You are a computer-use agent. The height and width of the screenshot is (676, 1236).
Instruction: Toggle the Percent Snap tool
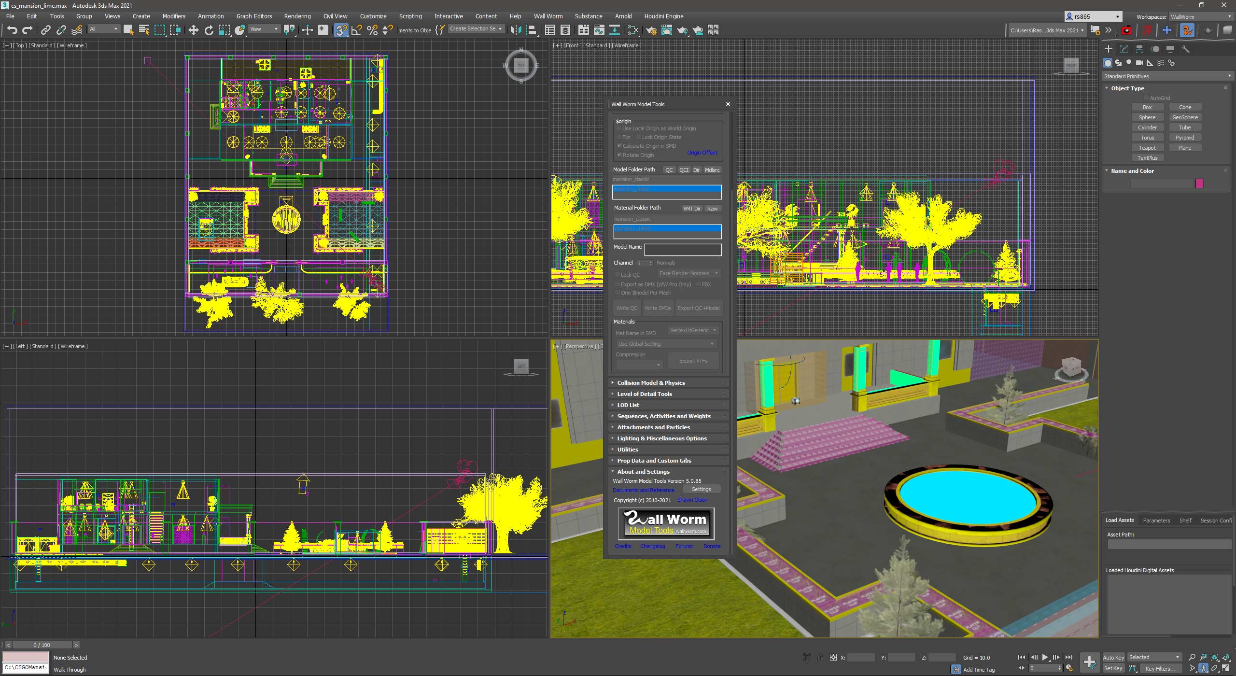[372, 30]
